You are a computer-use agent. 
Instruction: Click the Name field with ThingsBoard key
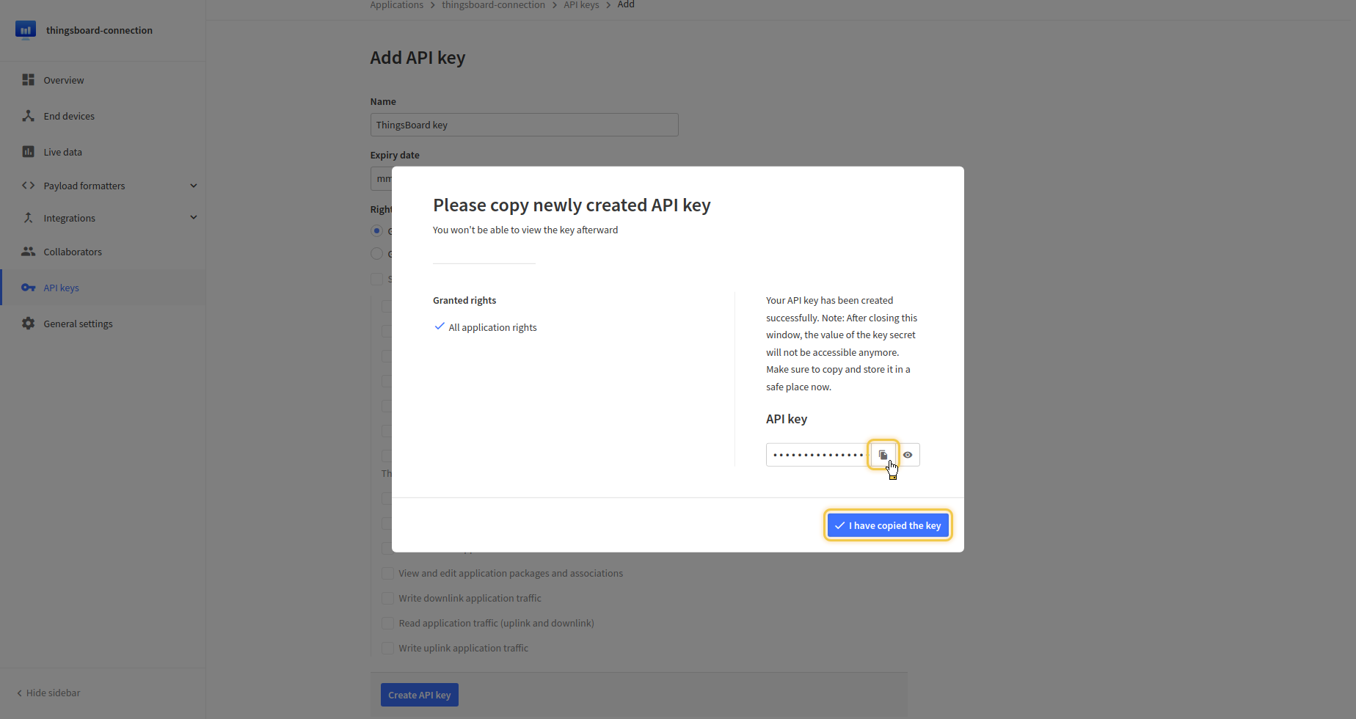tap(524, 125)
